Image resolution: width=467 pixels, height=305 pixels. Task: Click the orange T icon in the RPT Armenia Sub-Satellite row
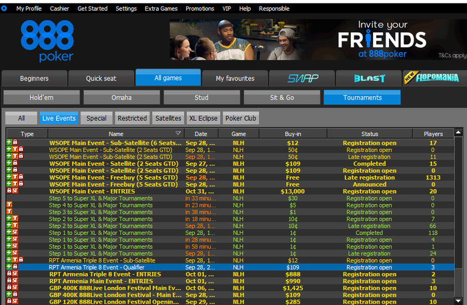point(15,260)
